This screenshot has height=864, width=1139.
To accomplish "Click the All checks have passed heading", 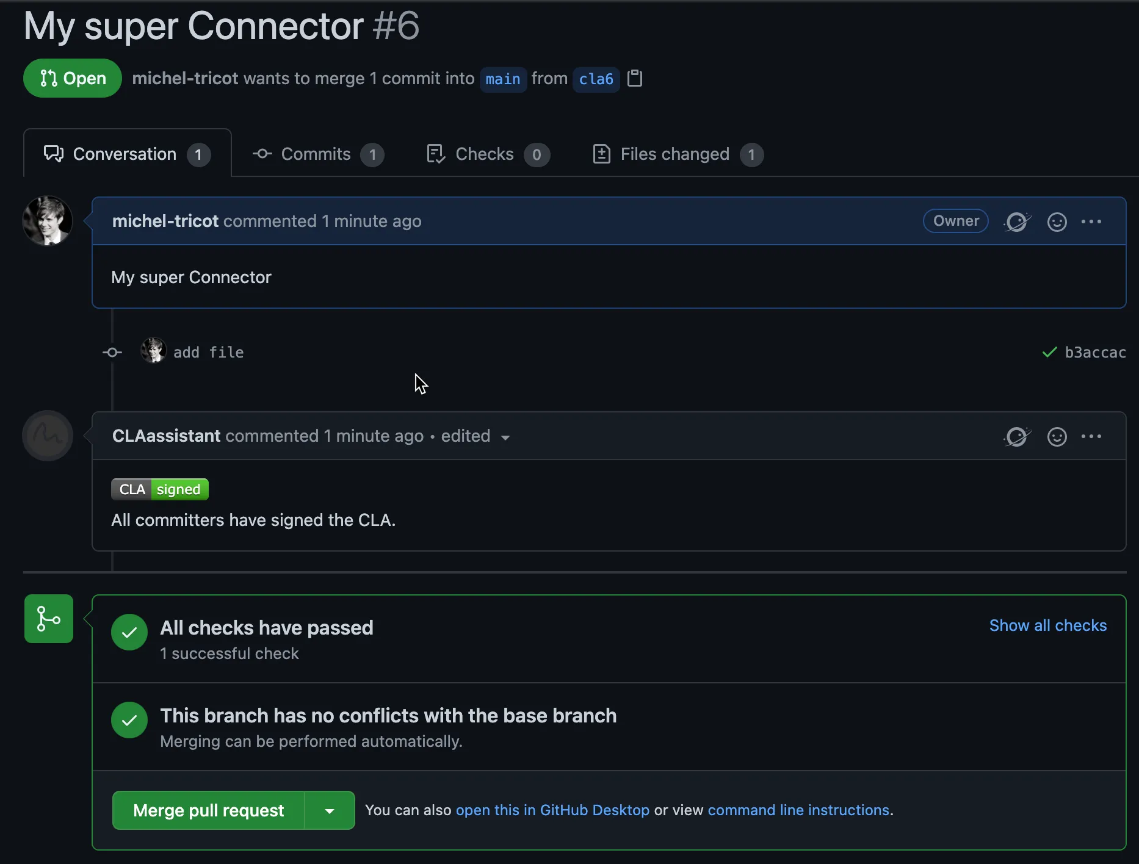I will tap(267, 627).
